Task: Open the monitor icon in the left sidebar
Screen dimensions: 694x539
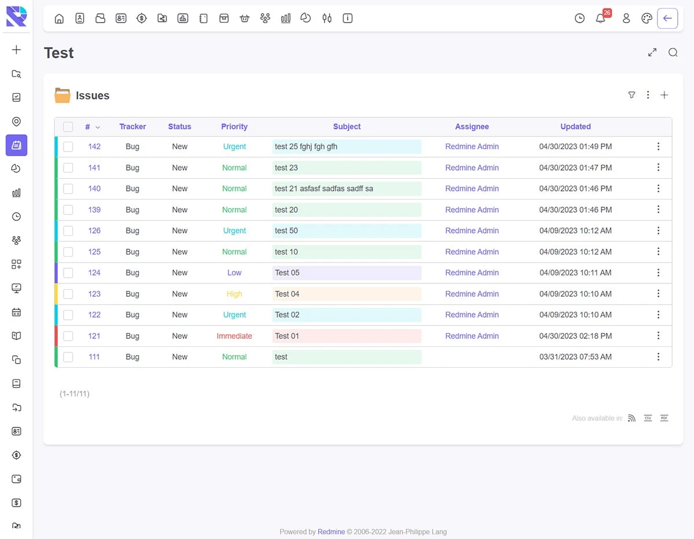Action: coord(16,288)
